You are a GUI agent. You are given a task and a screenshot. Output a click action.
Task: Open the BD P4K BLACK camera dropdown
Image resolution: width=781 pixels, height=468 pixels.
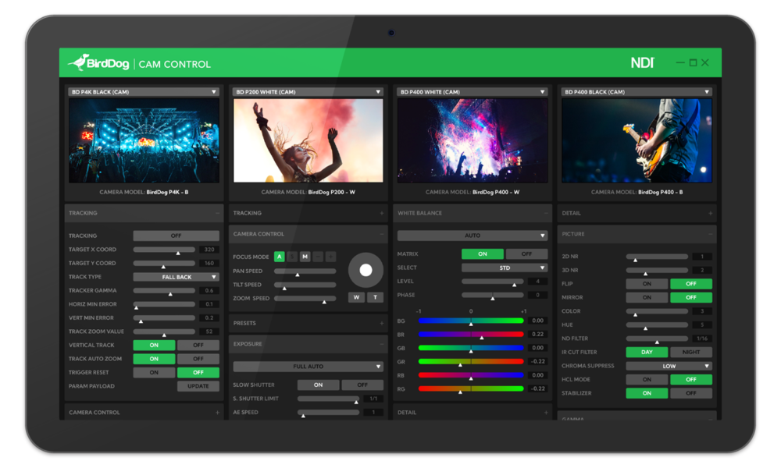coord(144,92)
